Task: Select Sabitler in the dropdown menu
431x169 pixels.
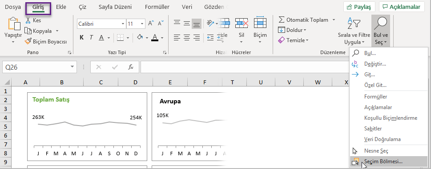Action: pos(389,129)
